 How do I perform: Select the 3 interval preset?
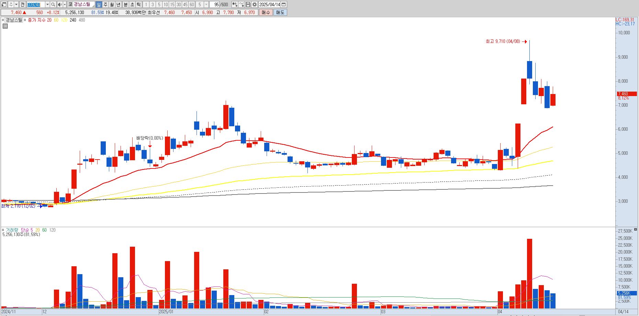(153, 4)
